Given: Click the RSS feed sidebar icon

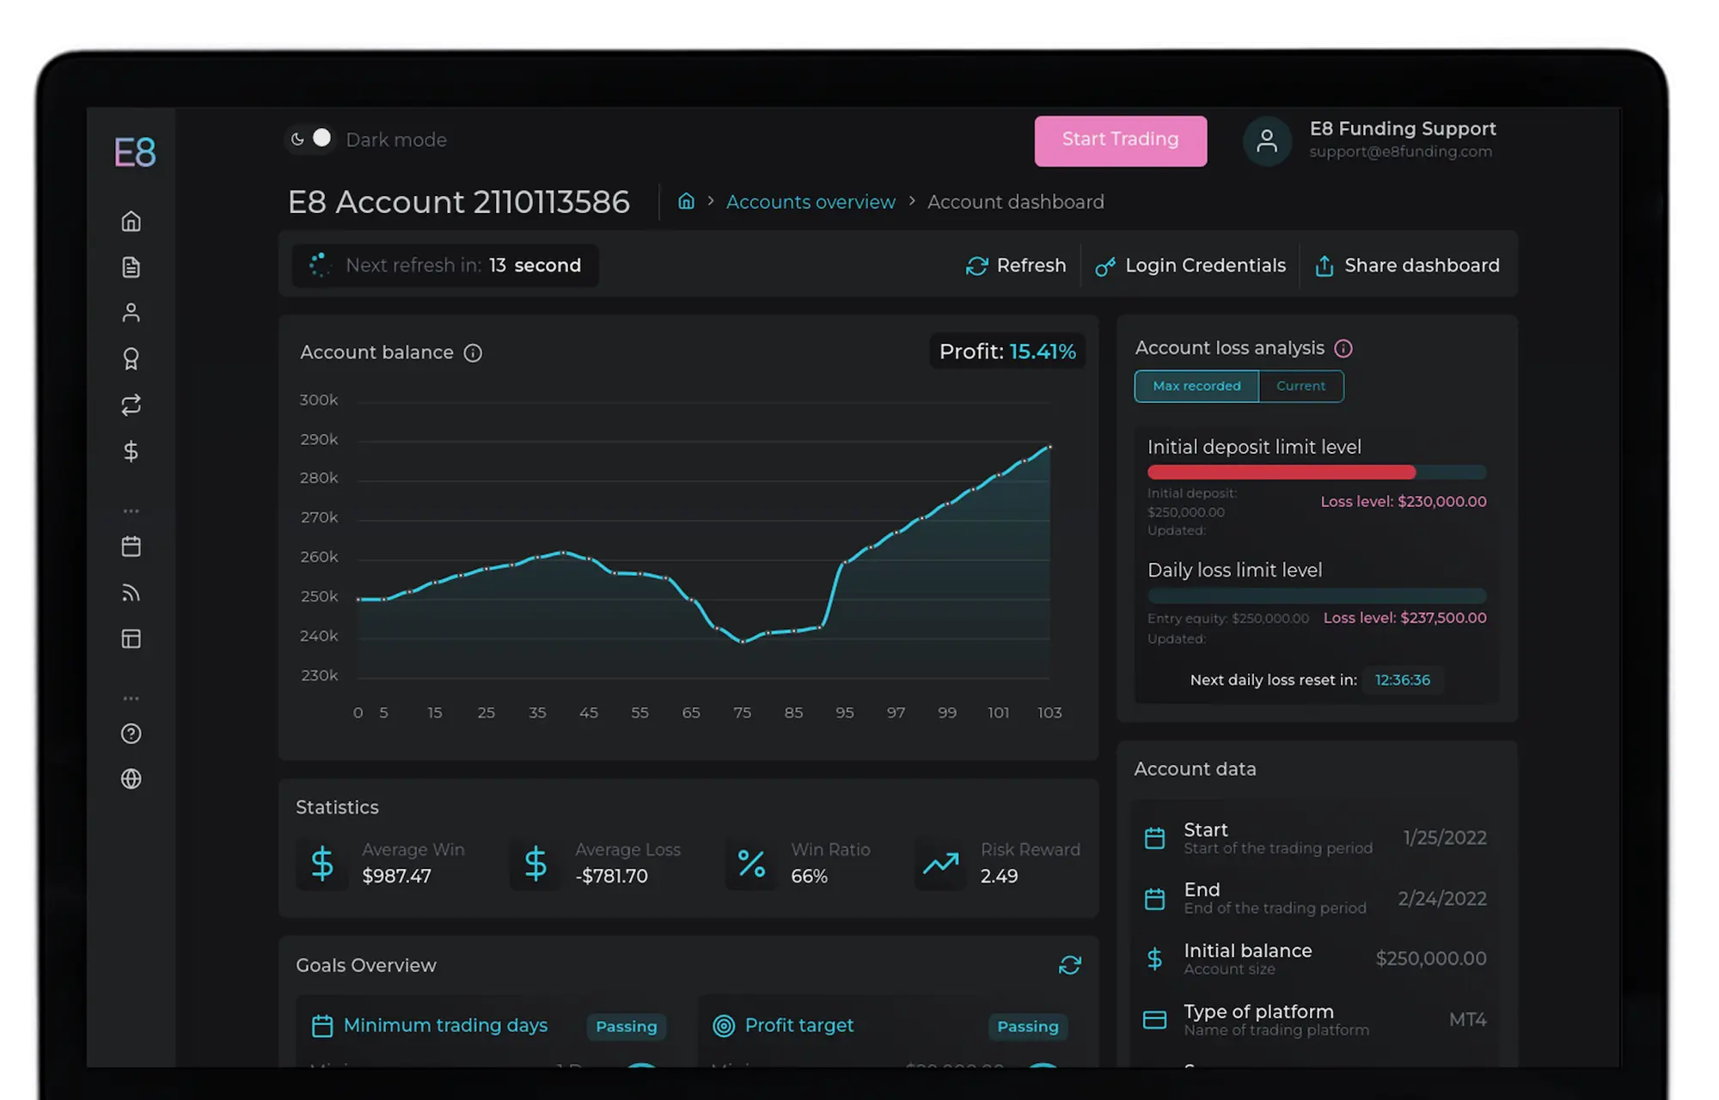Looking at the screenshot, I should pos(131,593).
